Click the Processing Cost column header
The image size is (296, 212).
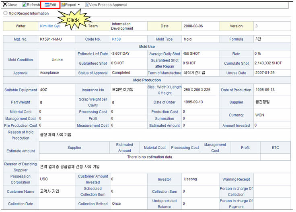(x=185, y=148)
